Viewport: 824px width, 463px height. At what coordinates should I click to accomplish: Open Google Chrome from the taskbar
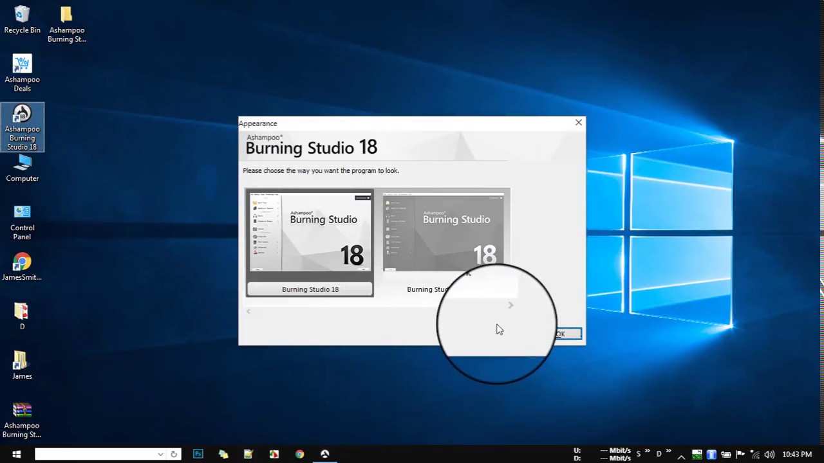tap(299, 454)
